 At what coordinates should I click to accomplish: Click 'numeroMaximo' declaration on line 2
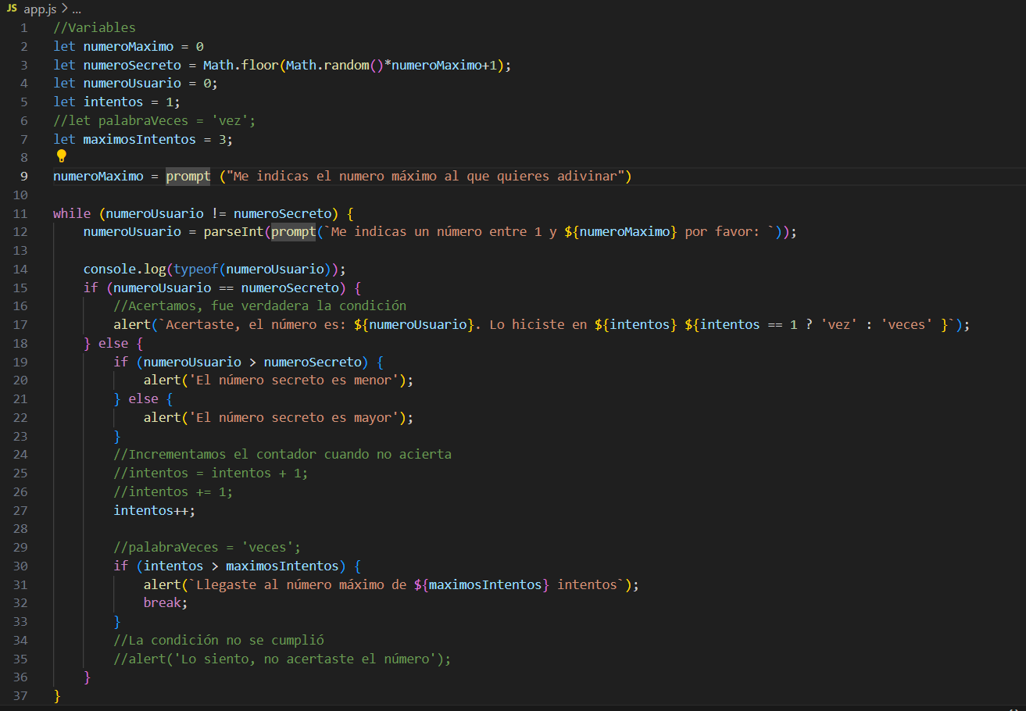tap(128, 46)
